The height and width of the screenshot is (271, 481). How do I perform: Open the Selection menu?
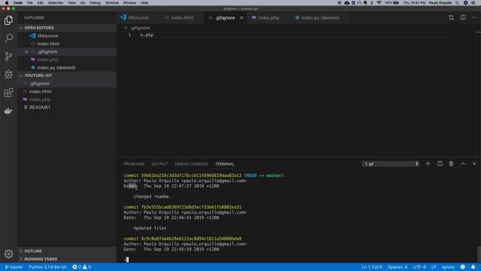(56, 3)
